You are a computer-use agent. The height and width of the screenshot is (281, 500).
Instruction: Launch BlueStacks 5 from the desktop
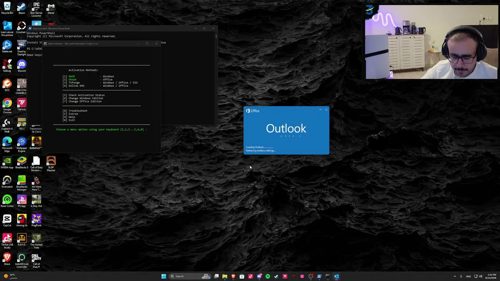click(21, 163)
